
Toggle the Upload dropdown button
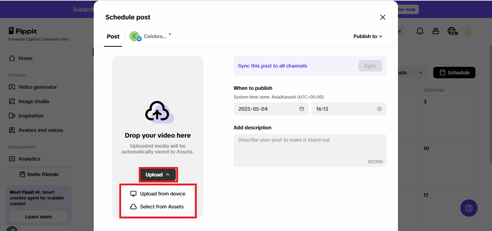158,175
